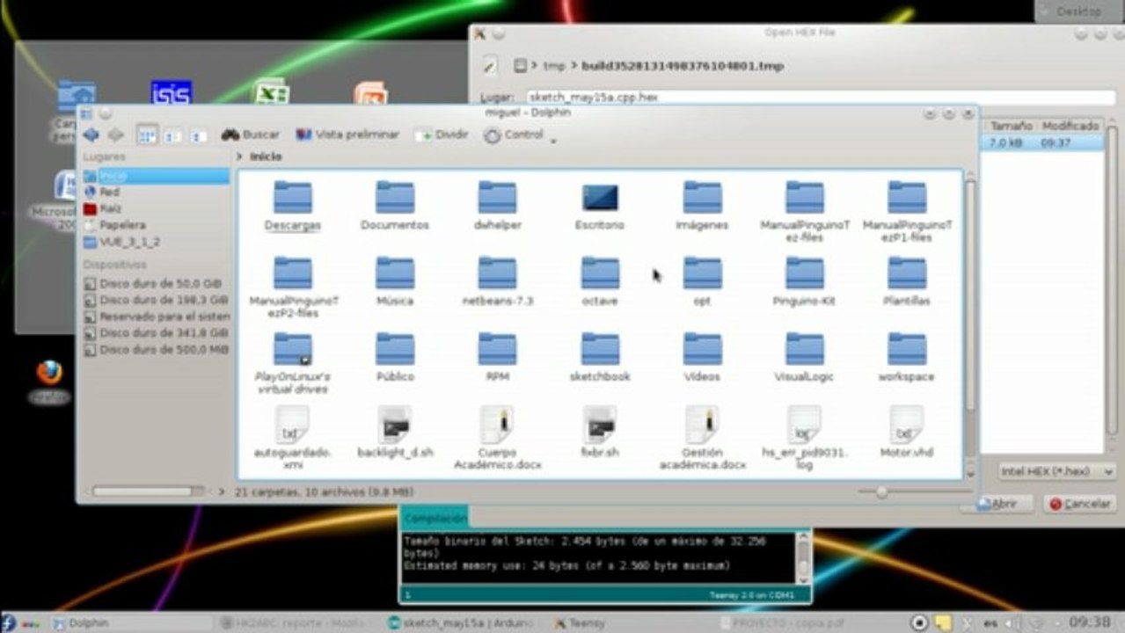
Task: Select the Música folder
Action: point(395,281)
